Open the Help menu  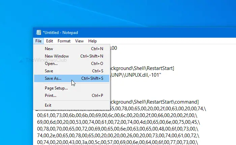click(x=92, y=41)
